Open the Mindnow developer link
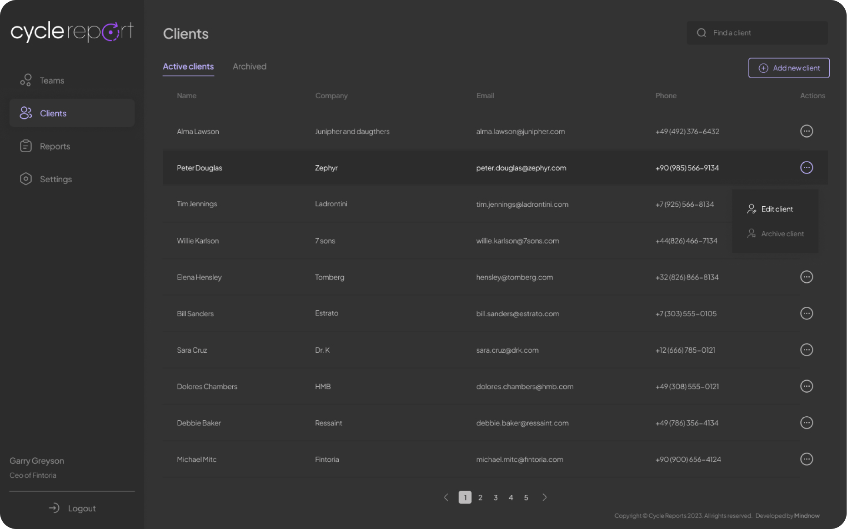The height and width of the screenshot is (529, 847). [807, 516]
